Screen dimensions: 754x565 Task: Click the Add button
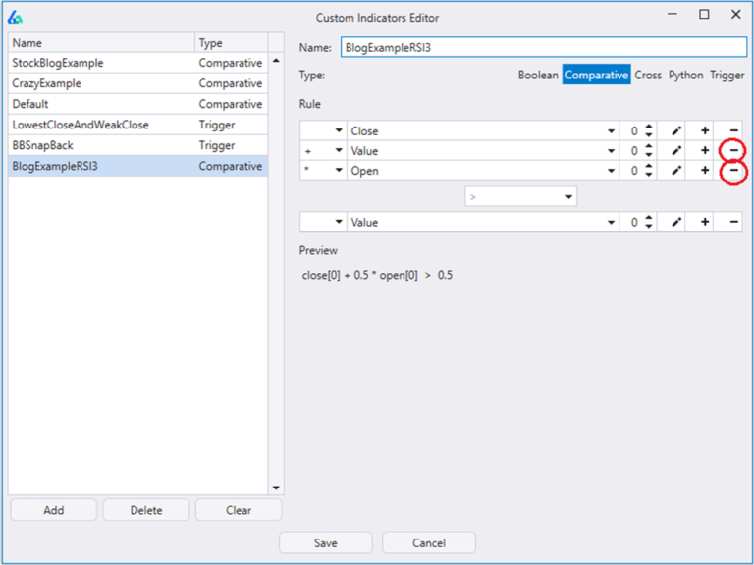tap(53, 510)
